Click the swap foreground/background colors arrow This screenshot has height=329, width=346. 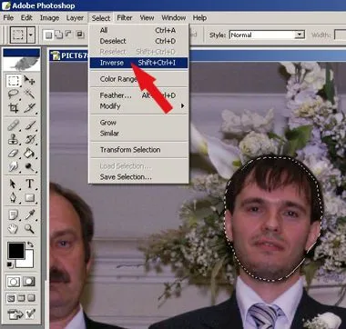[30, 244]
